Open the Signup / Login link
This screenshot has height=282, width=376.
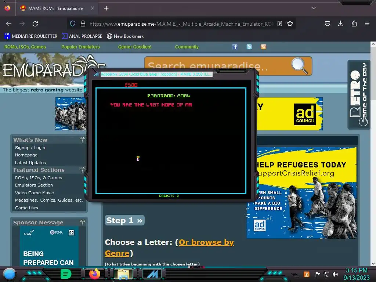30,148
